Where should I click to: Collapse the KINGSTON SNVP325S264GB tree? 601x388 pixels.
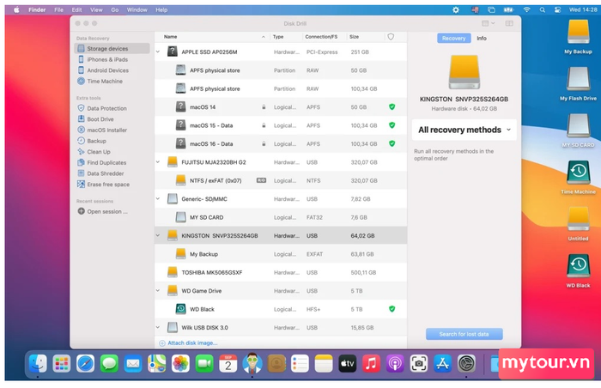(x=158, y=236)
